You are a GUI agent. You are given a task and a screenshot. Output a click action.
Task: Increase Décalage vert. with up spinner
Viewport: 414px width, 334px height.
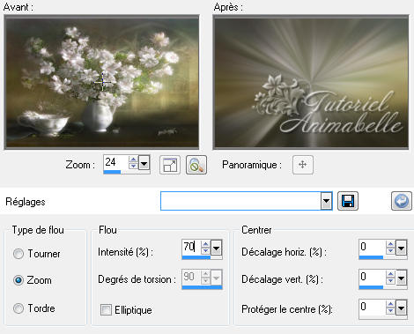(390, 274)
